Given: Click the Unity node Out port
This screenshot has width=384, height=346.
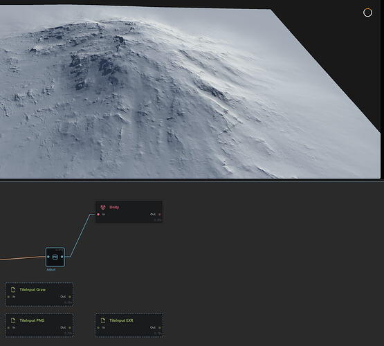Looking at the screenshot, I should coord(159,215).
